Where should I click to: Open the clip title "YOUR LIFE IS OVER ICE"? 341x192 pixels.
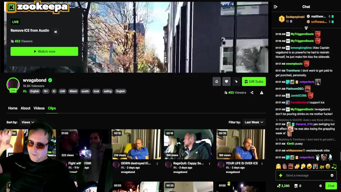click(242, 163)
